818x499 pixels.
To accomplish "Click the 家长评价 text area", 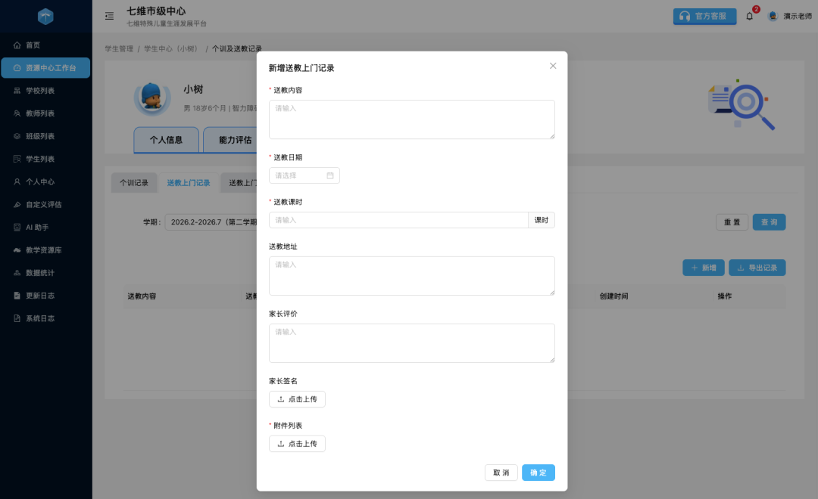I will tap(411, 342).
